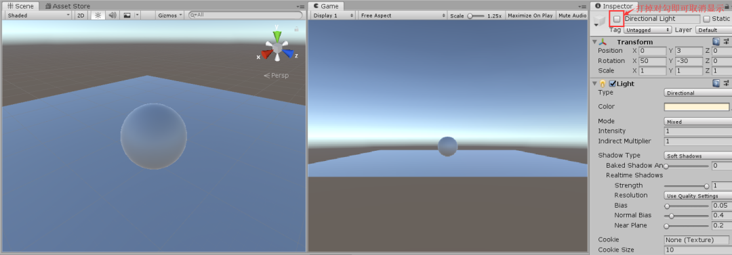This screenshot has width=732, height=255.
Task: Click the green Y axis gizmo cone
Action: (277, 37)
